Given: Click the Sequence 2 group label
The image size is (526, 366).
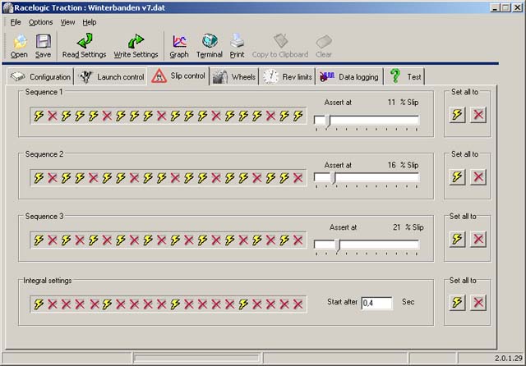Looking at the screenshot, I should point(44,154).
